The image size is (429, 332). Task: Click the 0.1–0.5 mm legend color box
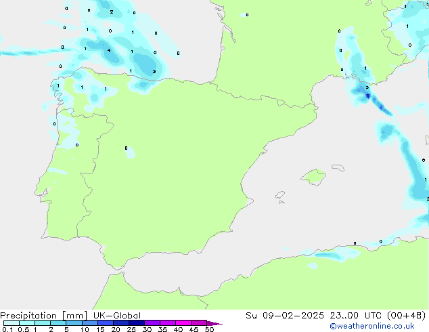coord(12,323)
